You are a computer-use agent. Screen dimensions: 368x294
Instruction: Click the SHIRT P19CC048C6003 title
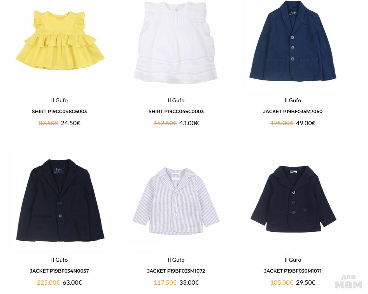(60, 112)
